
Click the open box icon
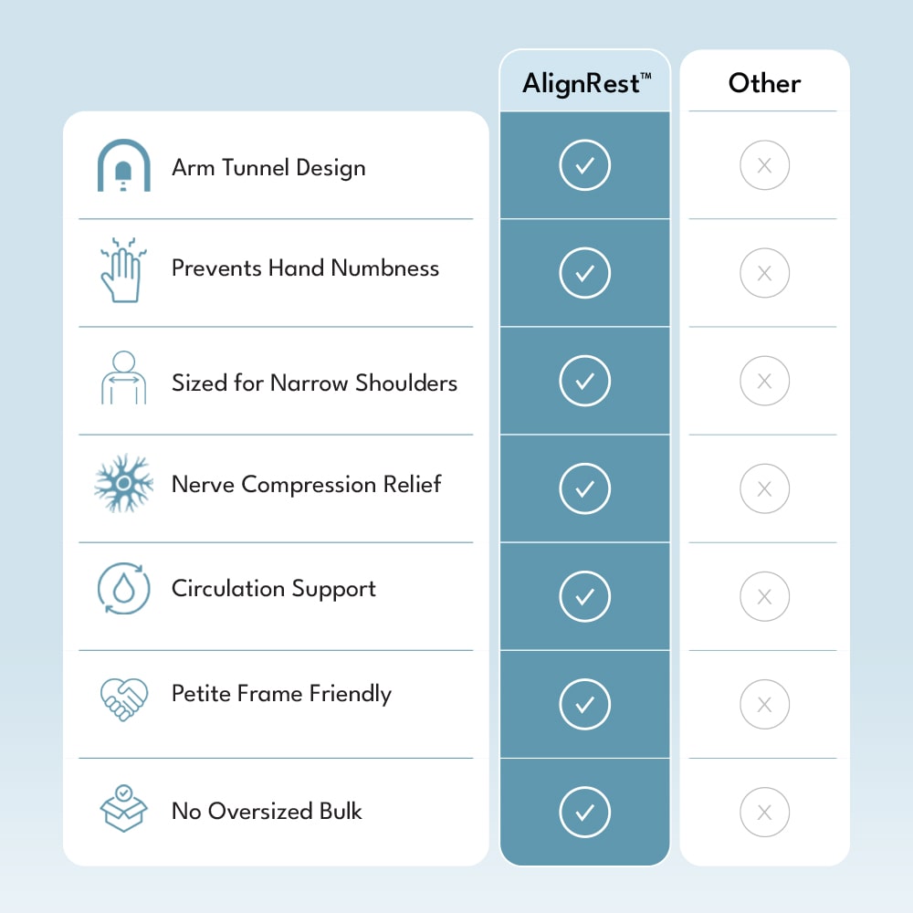pyautogui.click(x=123, y=807)
